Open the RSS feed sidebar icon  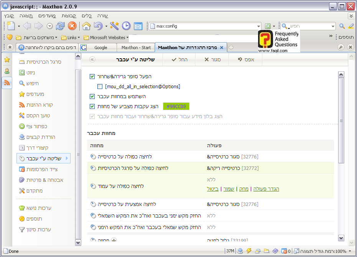pos(7,83)
